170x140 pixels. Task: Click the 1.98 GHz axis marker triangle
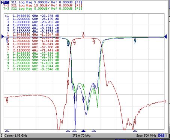[94, 131]
